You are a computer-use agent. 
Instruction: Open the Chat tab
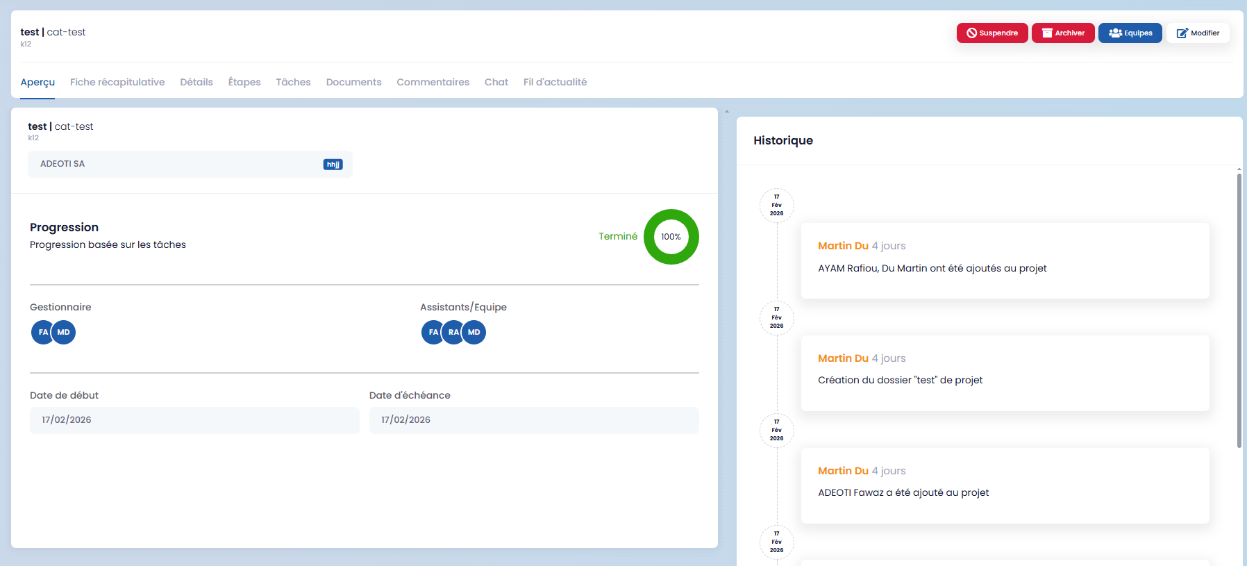tap(496, 82)
